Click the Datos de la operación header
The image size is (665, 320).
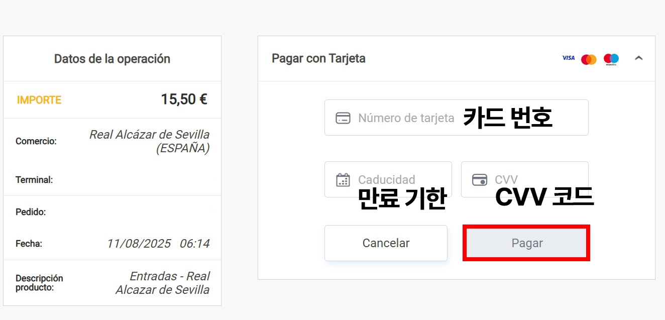coord(112,59)
